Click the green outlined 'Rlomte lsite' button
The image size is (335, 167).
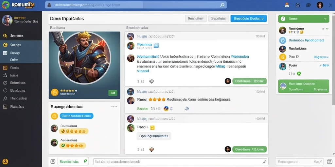[73, 161]
